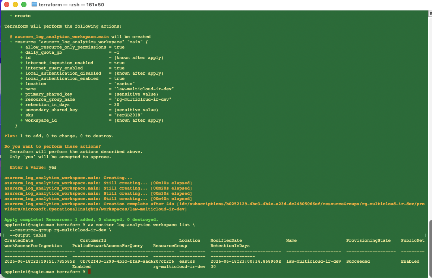
Task: Click the 'RetentionInDays' column header
Action: (x=230, y=246)
